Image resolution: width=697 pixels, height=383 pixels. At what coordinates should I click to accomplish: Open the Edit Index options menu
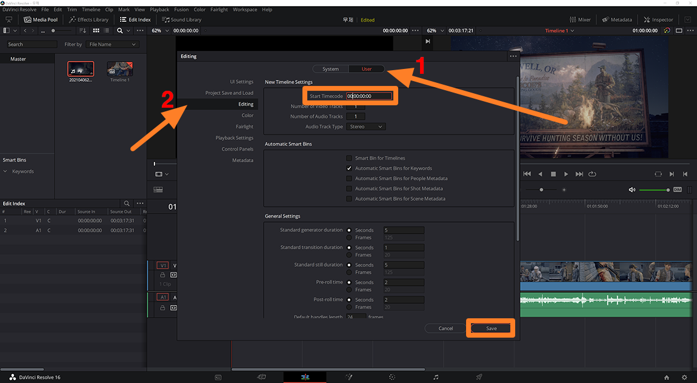click(140, 203)
